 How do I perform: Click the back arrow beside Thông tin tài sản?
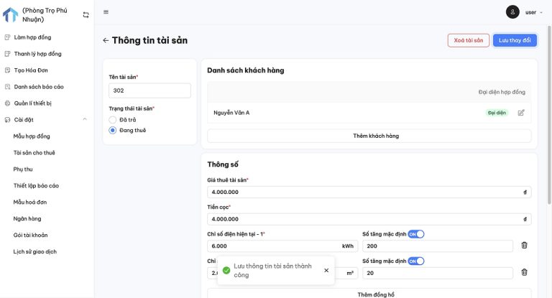[x=106, y=41]
